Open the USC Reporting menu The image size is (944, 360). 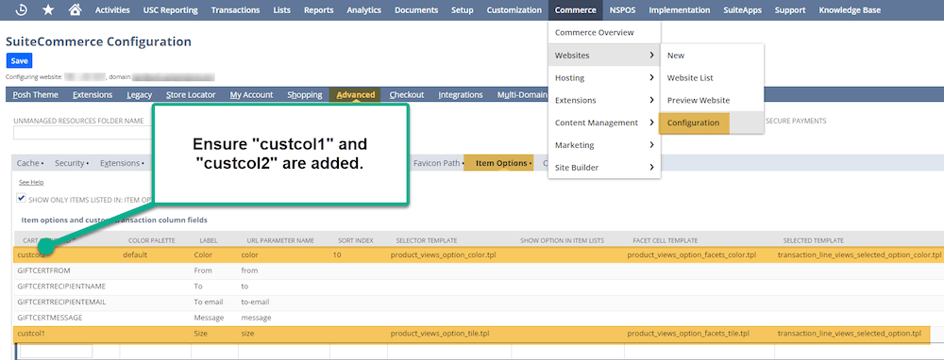(170, 10)
